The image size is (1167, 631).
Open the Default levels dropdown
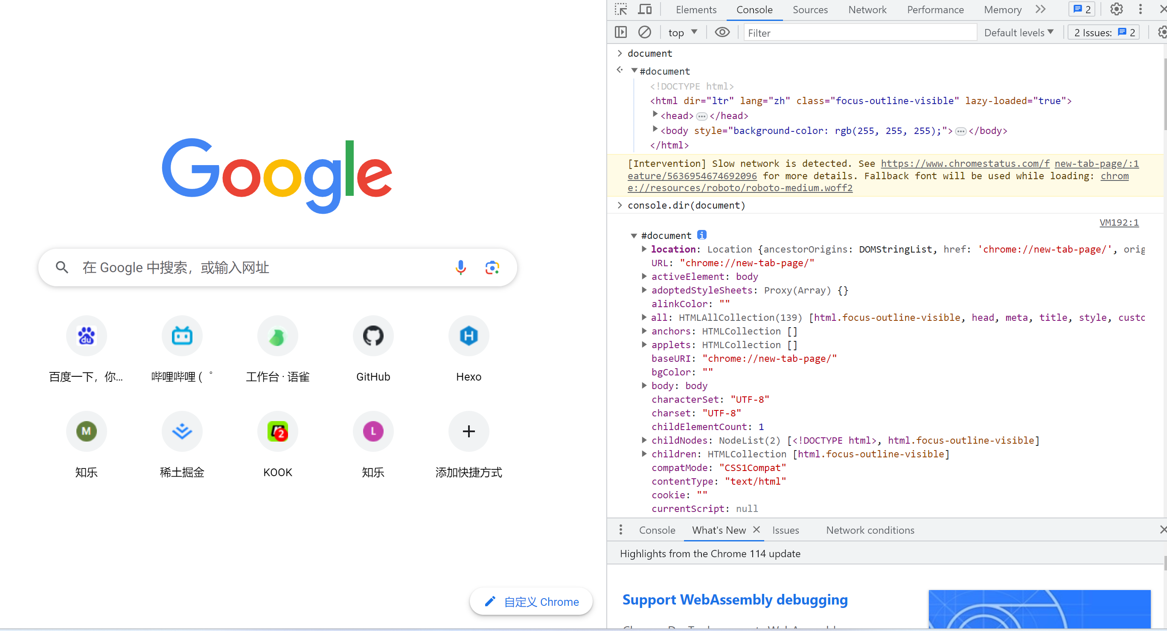click(x=1019, y=32)
